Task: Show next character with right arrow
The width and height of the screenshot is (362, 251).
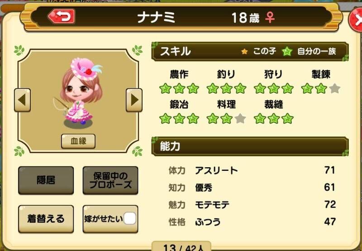Action: (x=134, y=100)
